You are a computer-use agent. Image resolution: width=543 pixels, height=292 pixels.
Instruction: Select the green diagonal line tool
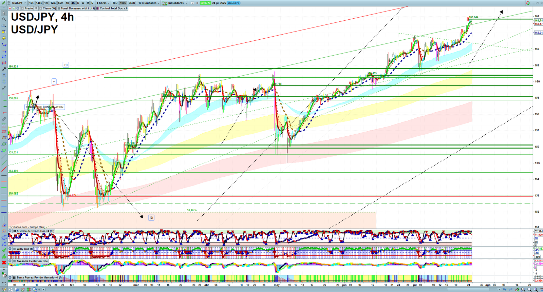[x=4, y=163]
